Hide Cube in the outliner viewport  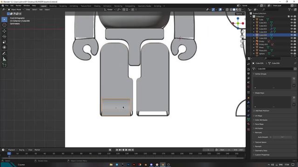click(291, 19)
